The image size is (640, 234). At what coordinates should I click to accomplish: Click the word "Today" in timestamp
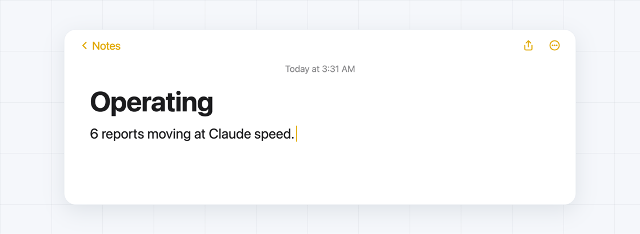(297, 69)
